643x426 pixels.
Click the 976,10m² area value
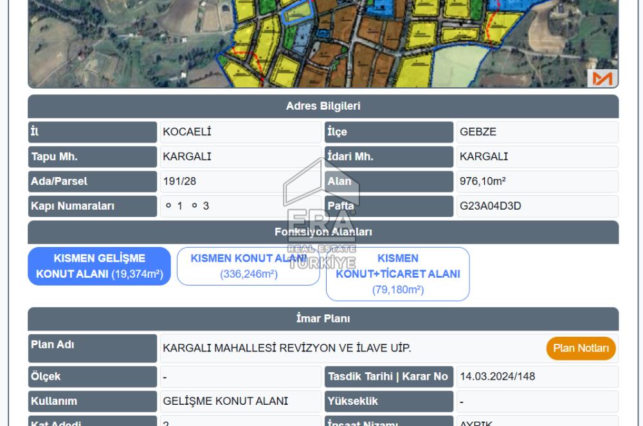[x=537, y=182]
